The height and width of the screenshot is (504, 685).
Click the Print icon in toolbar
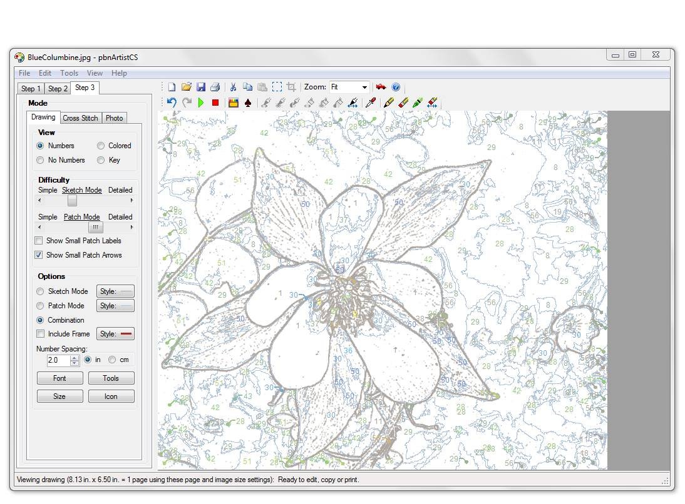click(x=215, y=87)
